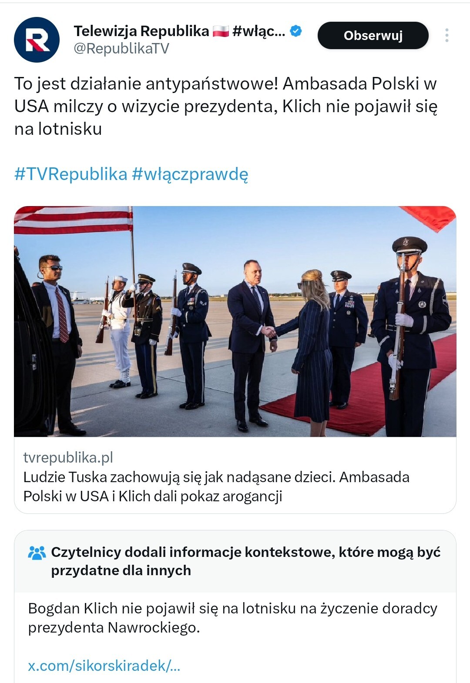Screen dimensions: 470x683
Task: Click tweet text 'To jest działanie antypaństwowe'
Action: [x=146, y=83]
